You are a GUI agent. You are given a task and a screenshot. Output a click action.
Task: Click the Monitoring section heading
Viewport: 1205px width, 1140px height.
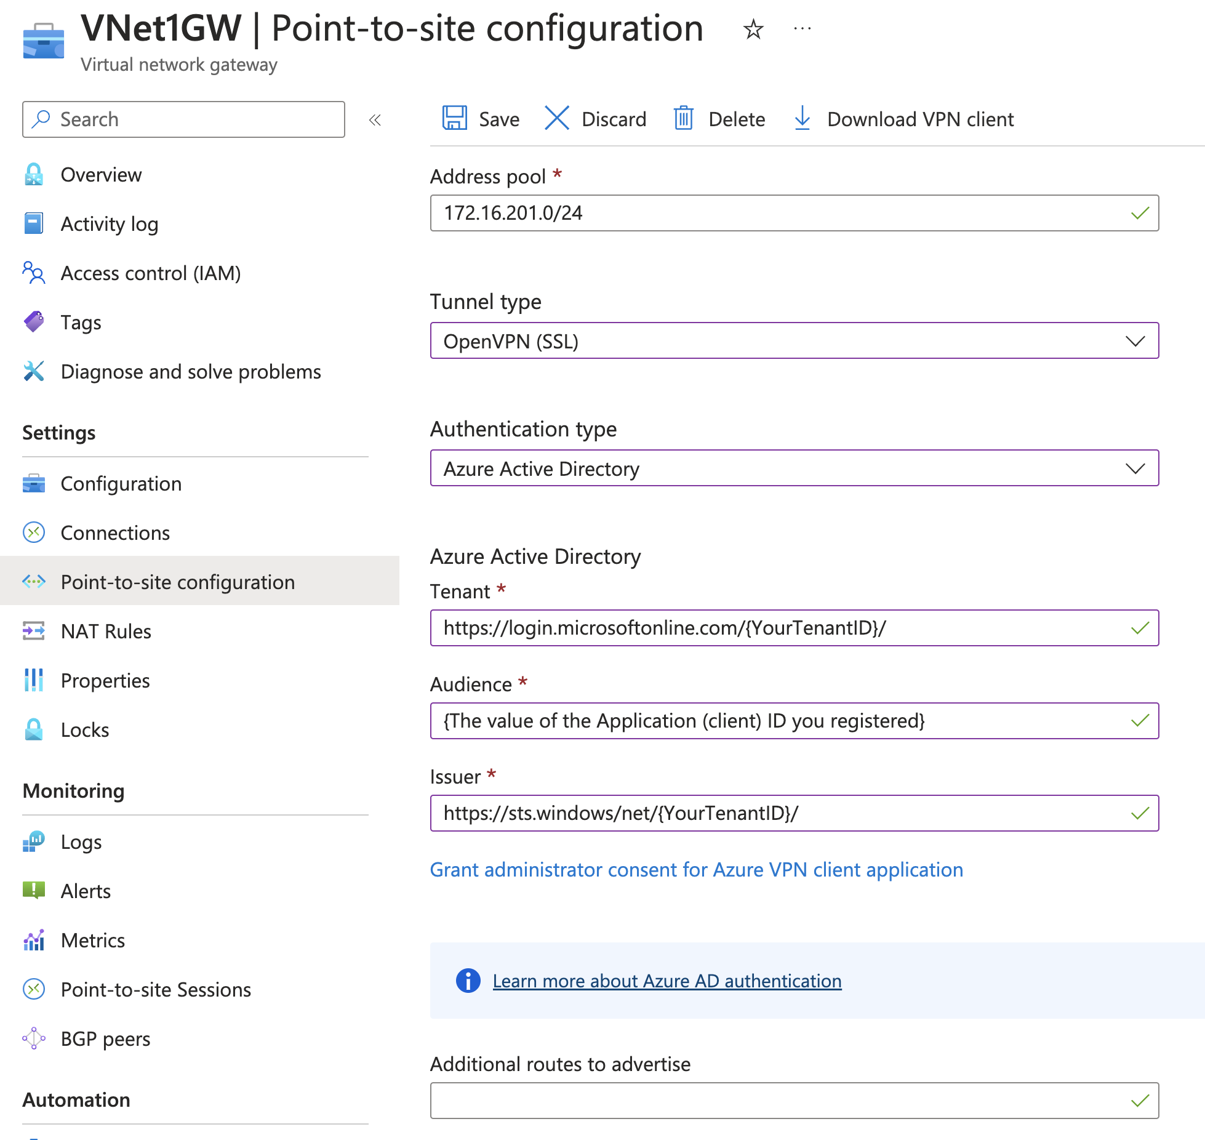73,791
